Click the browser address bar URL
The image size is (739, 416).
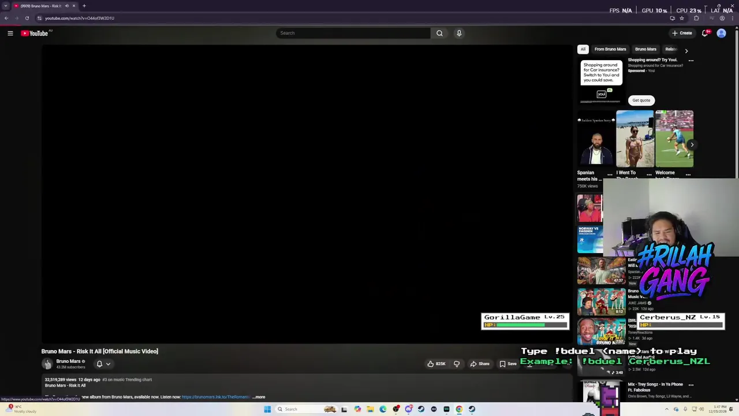tap(80, 18)
